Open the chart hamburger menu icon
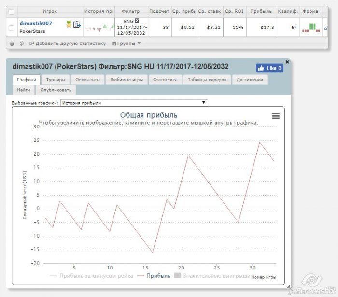 (276, 116)
